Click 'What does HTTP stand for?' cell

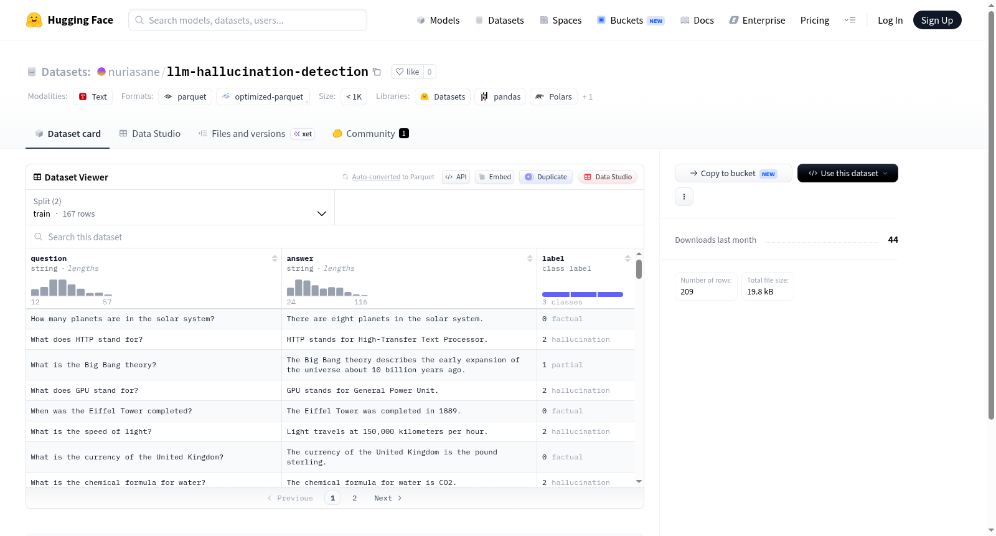[154, 339]
